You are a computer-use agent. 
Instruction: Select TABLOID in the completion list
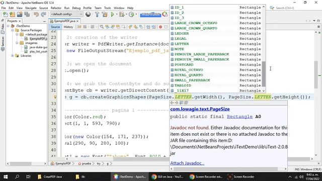click(x=216, y=85)
